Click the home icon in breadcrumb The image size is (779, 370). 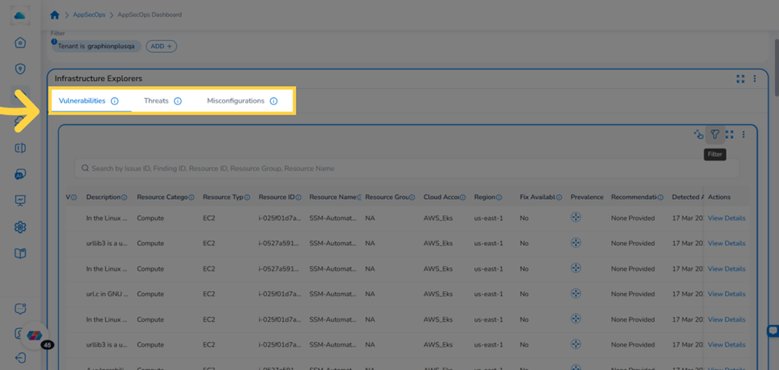tap(55, 15)
